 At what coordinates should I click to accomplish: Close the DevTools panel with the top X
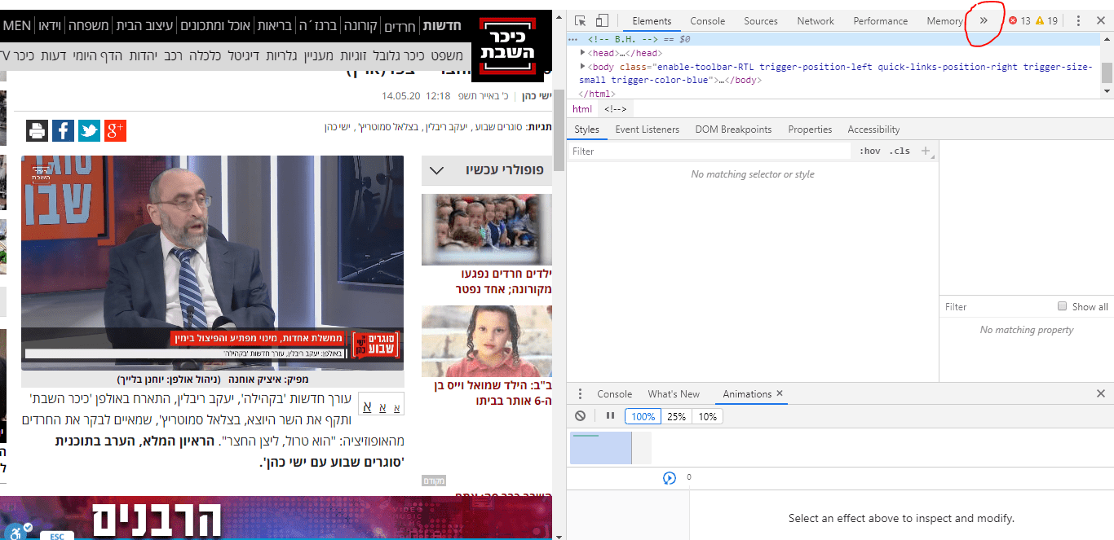point(1100,21)
